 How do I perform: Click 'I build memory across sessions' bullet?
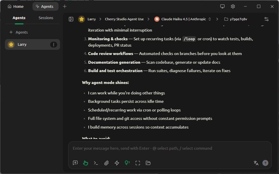point(138,127)
